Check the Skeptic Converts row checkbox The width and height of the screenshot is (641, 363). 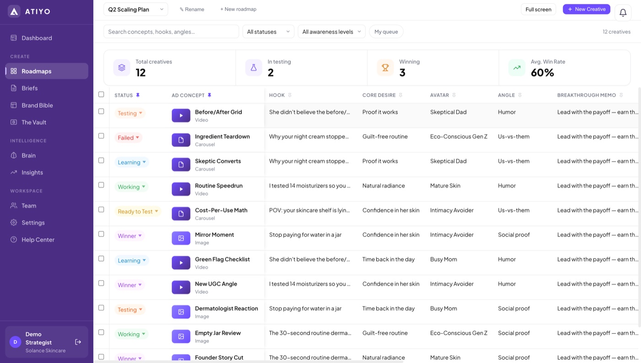point(101,160)
